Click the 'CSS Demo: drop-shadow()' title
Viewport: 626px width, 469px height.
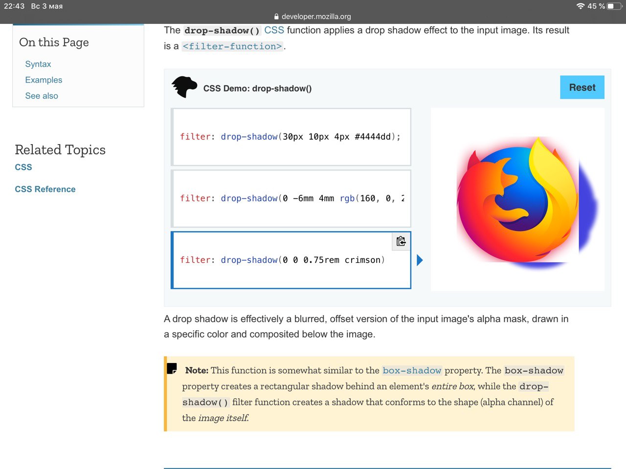[257, 88]
